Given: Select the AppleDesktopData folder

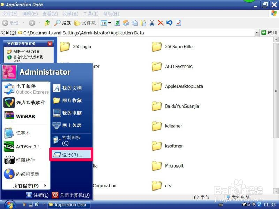Looking at the screenshot, I should 178,86.
